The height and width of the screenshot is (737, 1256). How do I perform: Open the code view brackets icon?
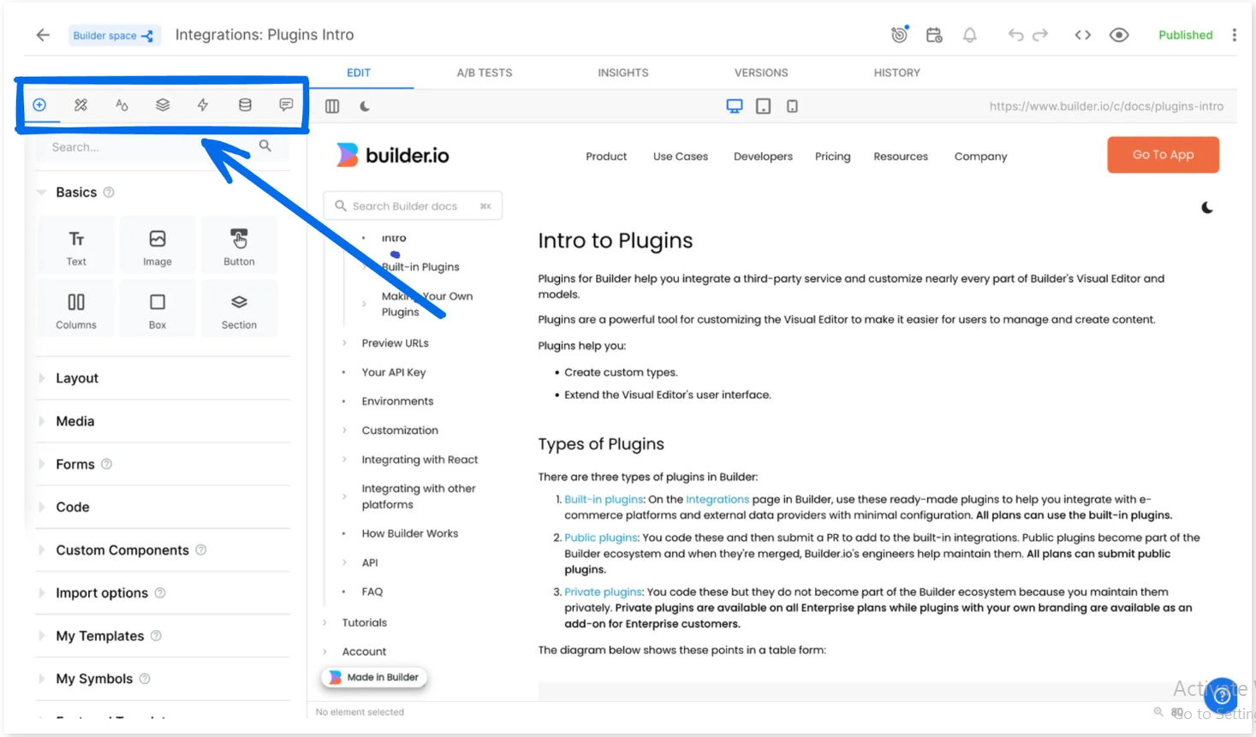coord(1083,35)
